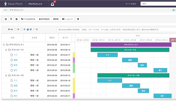Click purple status swatch for 線画 ending 2015-04-26

pyautogui.click(x=74, y=60)
